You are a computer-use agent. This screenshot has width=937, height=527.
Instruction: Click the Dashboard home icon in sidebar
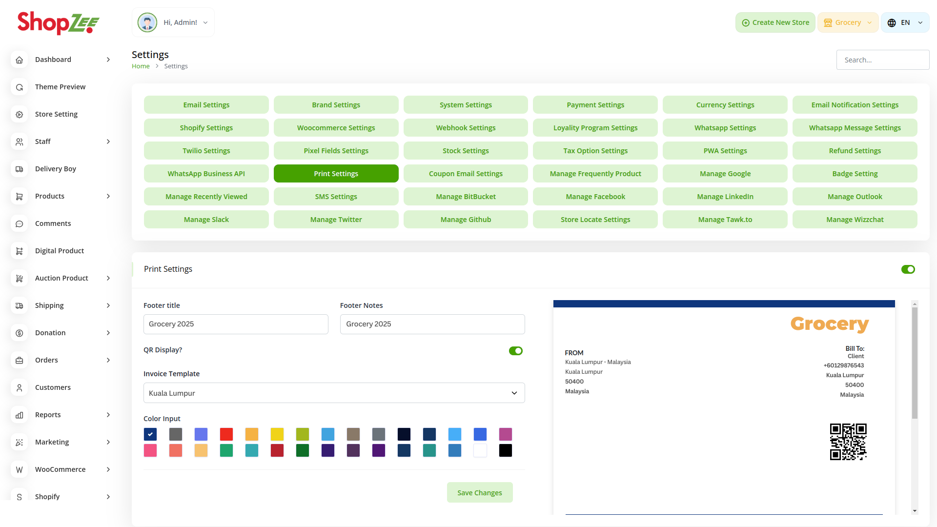pos(20,60)
